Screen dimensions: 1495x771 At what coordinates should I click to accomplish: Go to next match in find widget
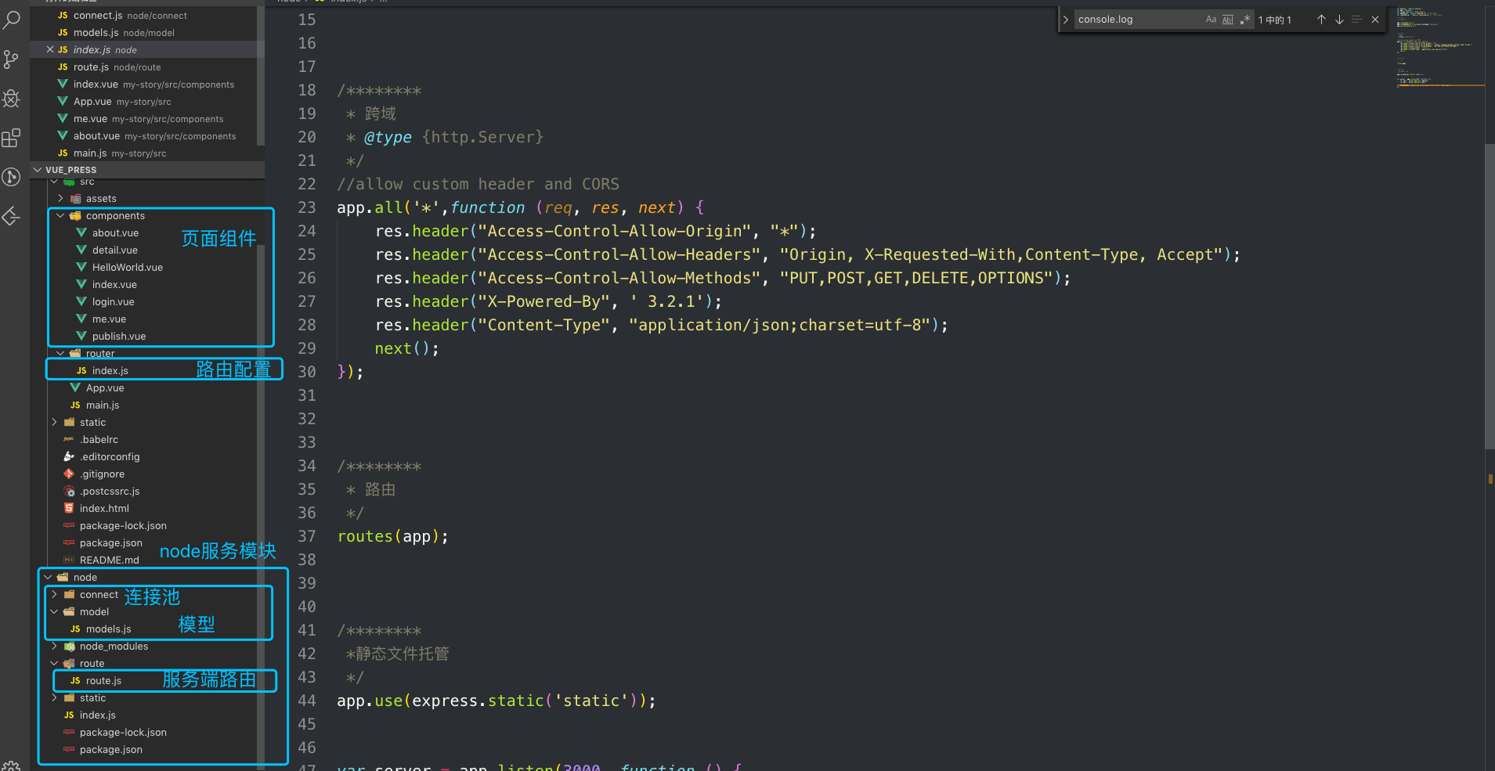click(x=1339, y=20)
